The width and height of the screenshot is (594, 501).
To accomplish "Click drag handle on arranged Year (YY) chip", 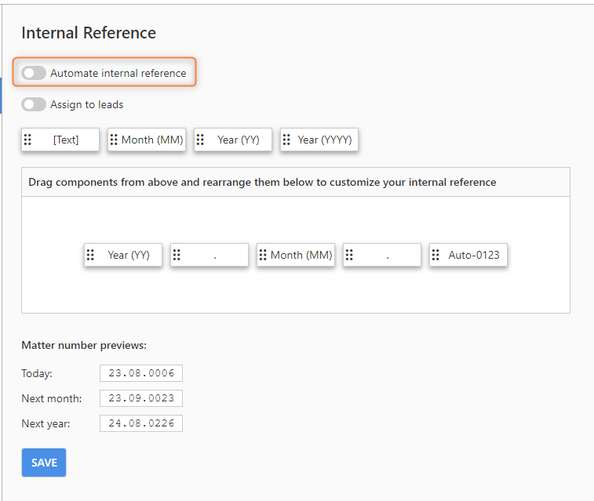I will tap(90, 255).
